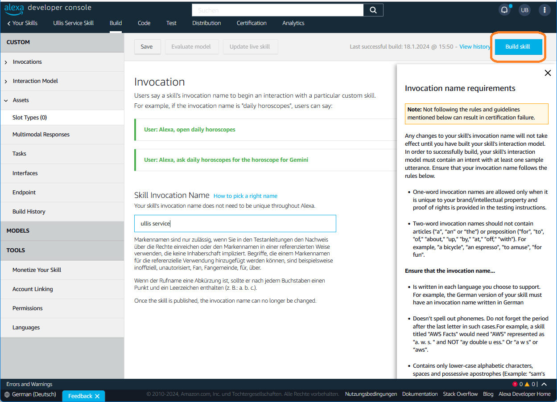Expand the Errors and Warnings panel arrow
This screenshot has width=557, height=402.
pos(544,384)
